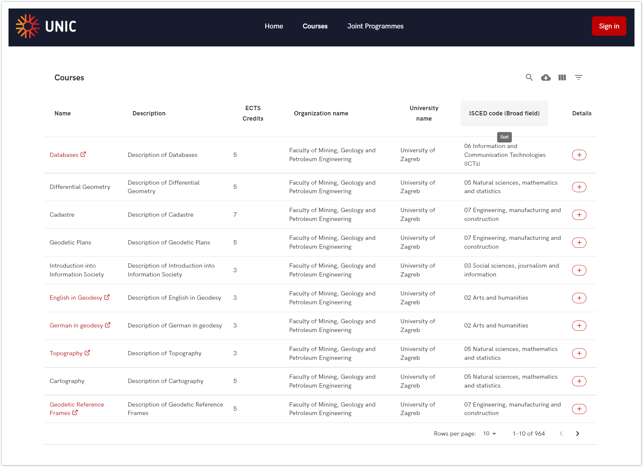Open Joint Programmes in navigation
643x467 pixels.
[x=375, y=26]
